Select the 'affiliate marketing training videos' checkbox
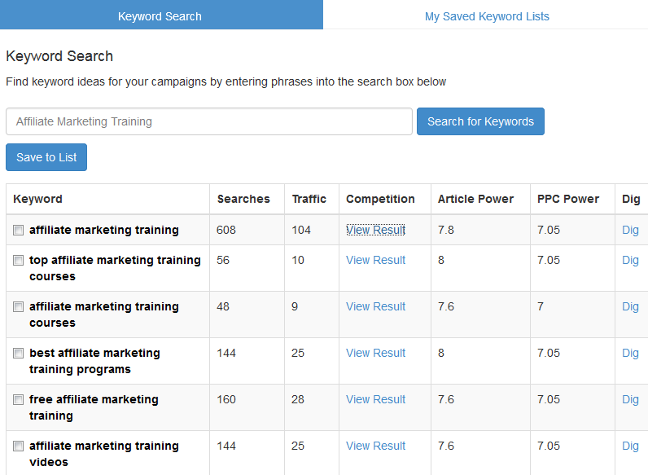 click(19, 446)
